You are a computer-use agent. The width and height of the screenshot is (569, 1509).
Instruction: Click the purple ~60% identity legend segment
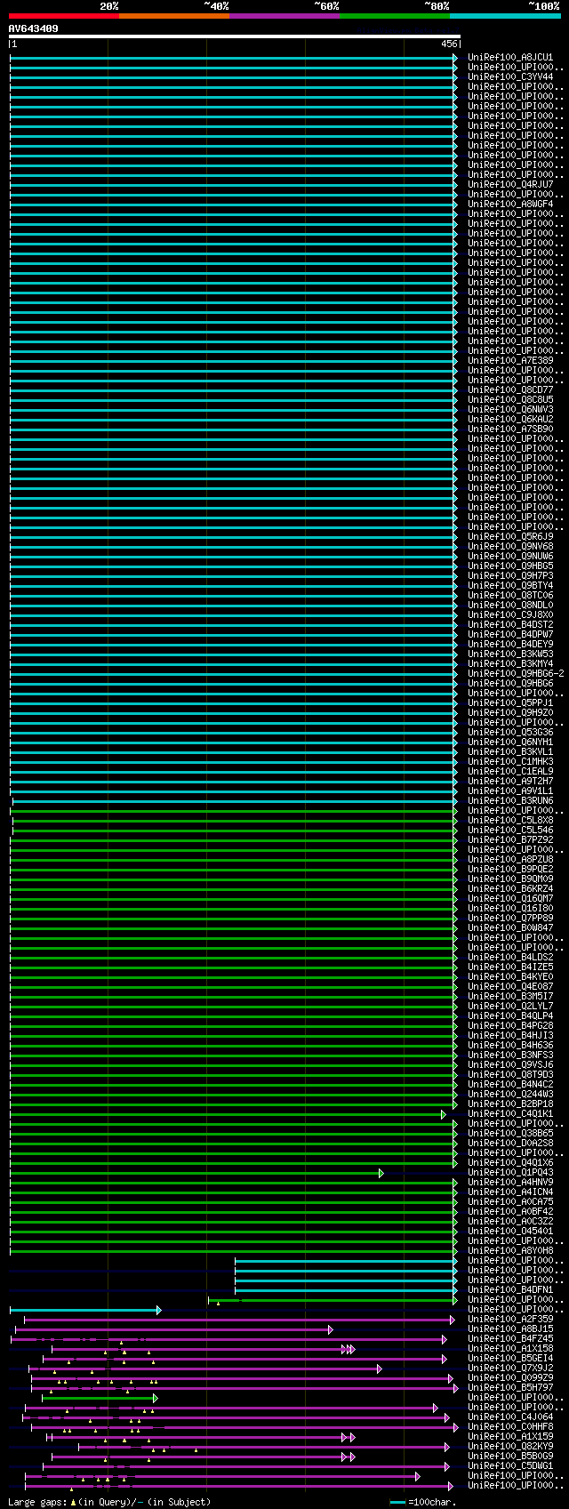284,16
